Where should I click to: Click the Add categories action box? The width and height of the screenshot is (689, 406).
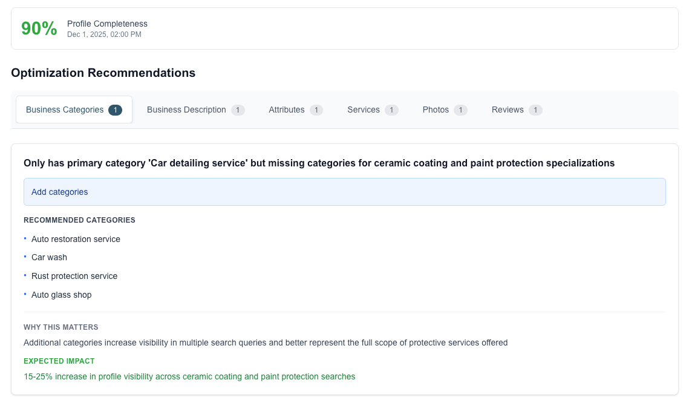344,192
